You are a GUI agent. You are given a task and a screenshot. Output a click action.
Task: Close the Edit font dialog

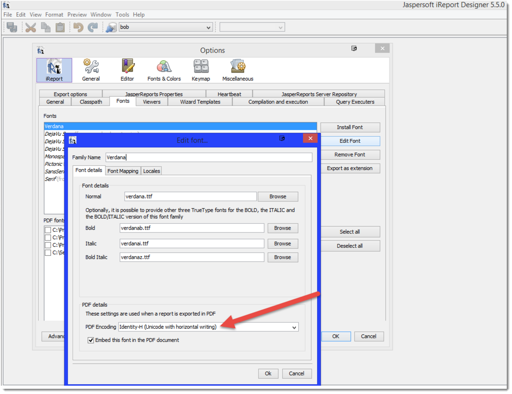311,138
